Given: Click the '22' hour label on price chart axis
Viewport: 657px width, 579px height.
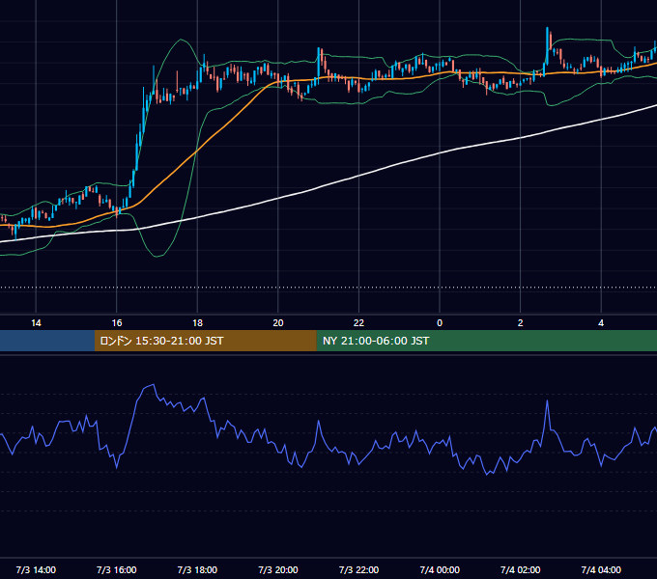Looking at the screenshot, I should click(358, 323).
